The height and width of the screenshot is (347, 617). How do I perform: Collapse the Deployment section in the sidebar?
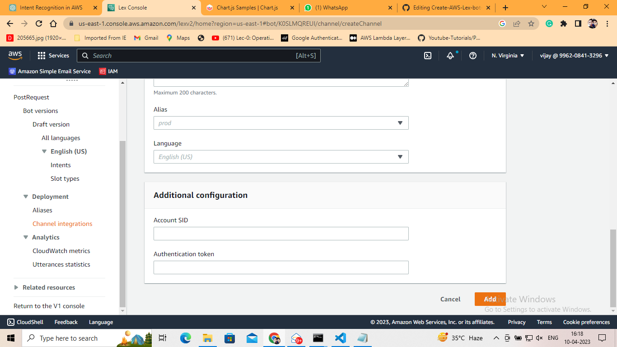[26, 197]
